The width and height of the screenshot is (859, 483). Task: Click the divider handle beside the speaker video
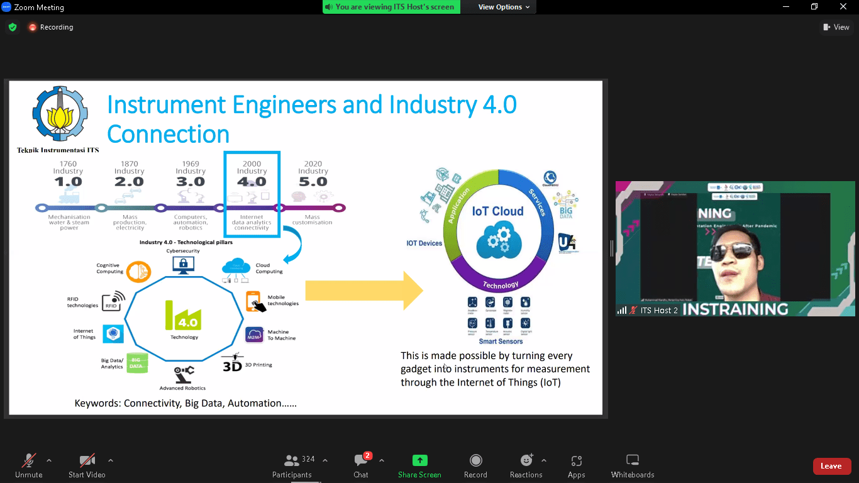pyautogui.click(x=611, y=248)
